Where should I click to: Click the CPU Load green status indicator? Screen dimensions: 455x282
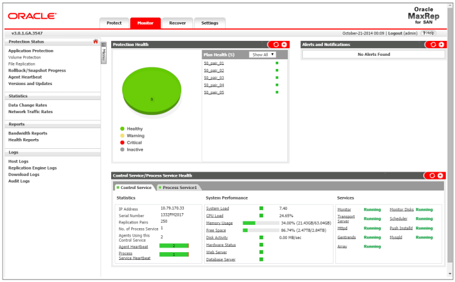click(x=261, y=216)
